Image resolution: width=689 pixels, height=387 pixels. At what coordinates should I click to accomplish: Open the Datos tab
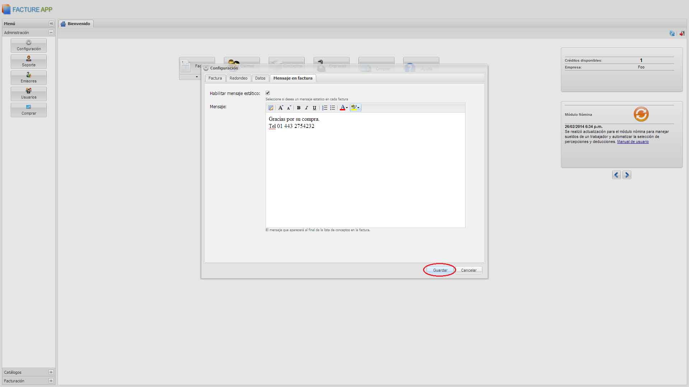260,78
